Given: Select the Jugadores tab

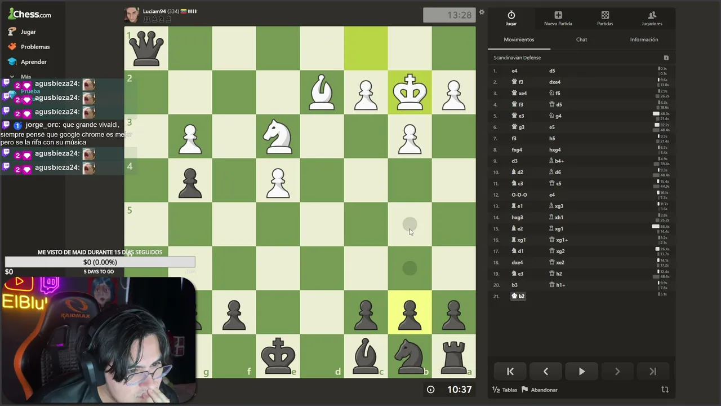Looking at the screenshot, I should click(x=652, y=19).
